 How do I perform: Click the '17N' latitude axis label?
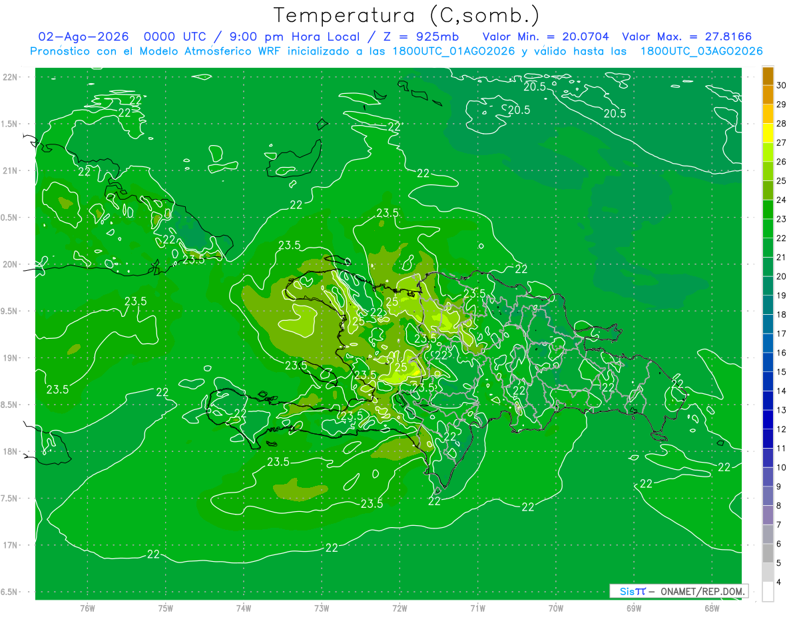[10, 545]
